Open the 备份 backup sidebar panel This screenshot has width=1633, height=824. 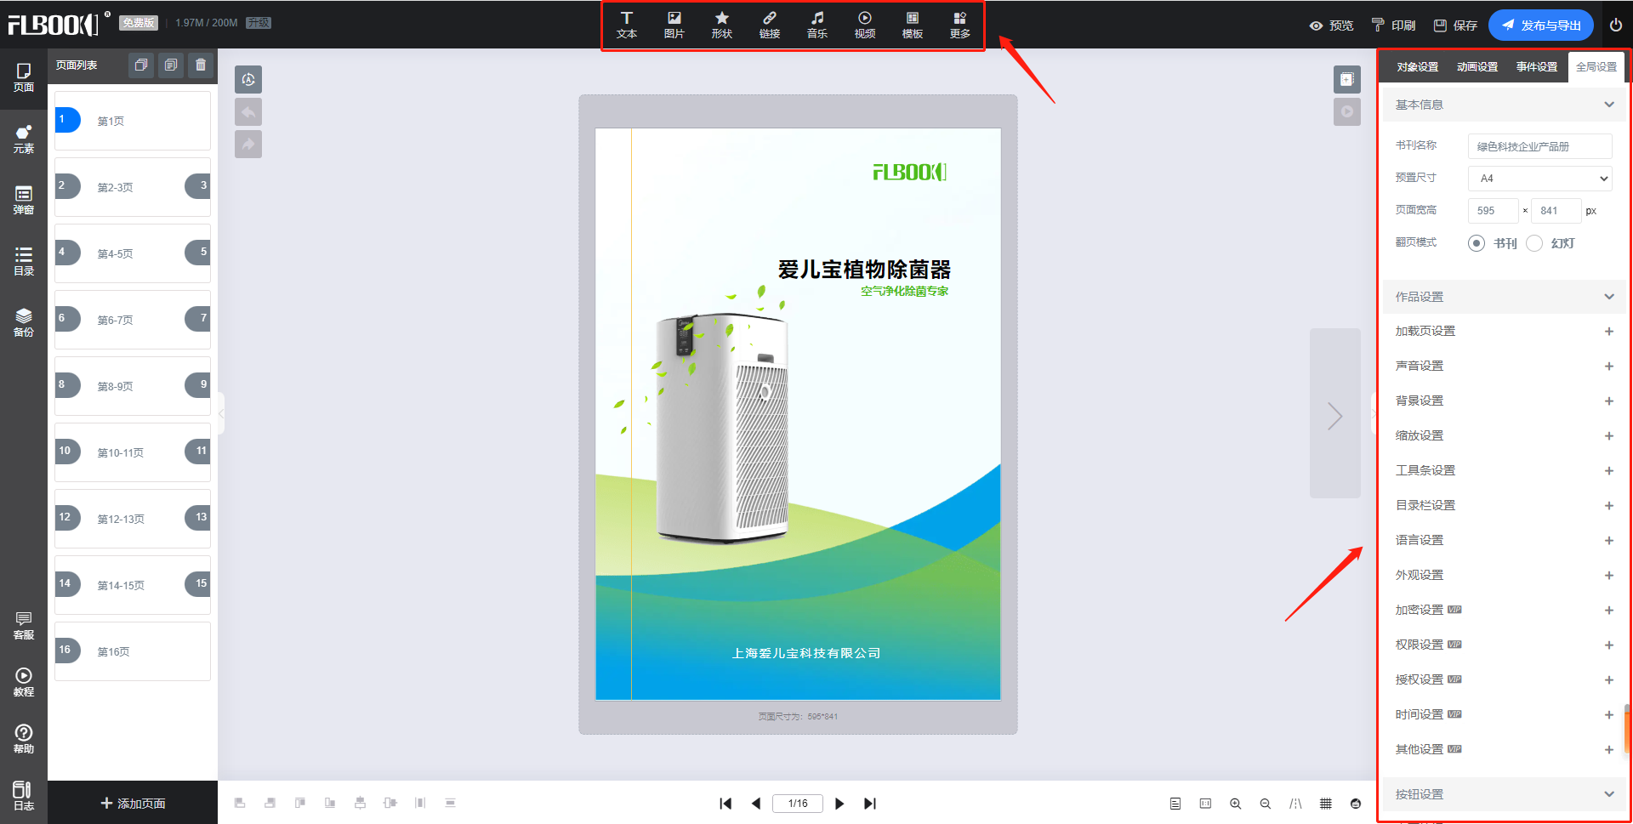pos(24,323)
